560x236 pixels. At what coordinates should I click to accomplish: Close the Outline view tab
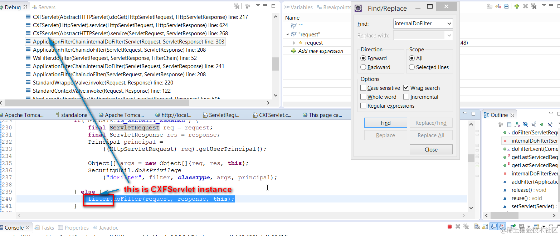(512, 114)
